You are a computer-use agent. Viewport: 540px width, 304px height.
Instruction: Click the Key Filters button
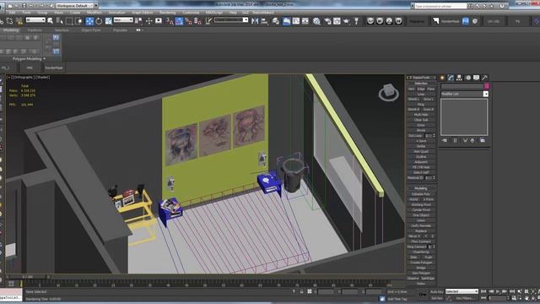click(464, 298)
